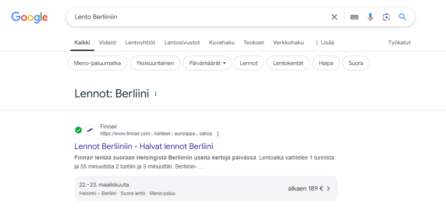Open Google Lens image search icon
446x210 pixels.
tap(386, 17)
